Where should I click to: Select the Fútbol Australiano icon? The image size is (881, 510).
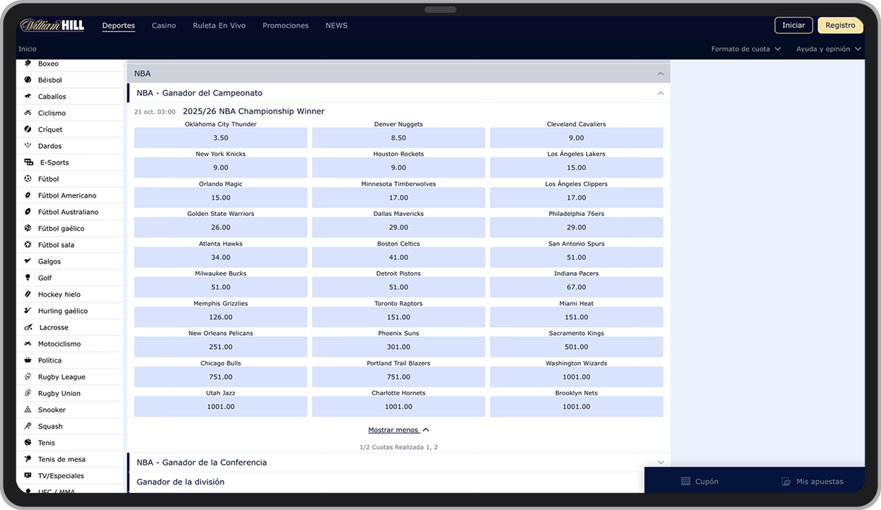coord(28,212)
